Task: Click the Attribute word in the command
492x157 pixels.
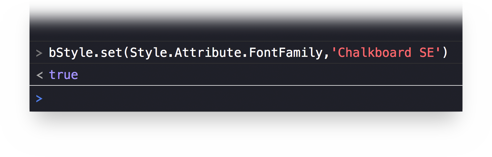Action: (208, 53)
